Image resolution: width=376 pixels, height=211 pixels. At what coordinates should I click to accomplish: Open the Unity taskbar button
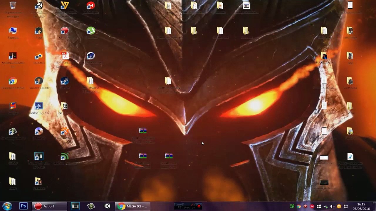pos(107,206)
